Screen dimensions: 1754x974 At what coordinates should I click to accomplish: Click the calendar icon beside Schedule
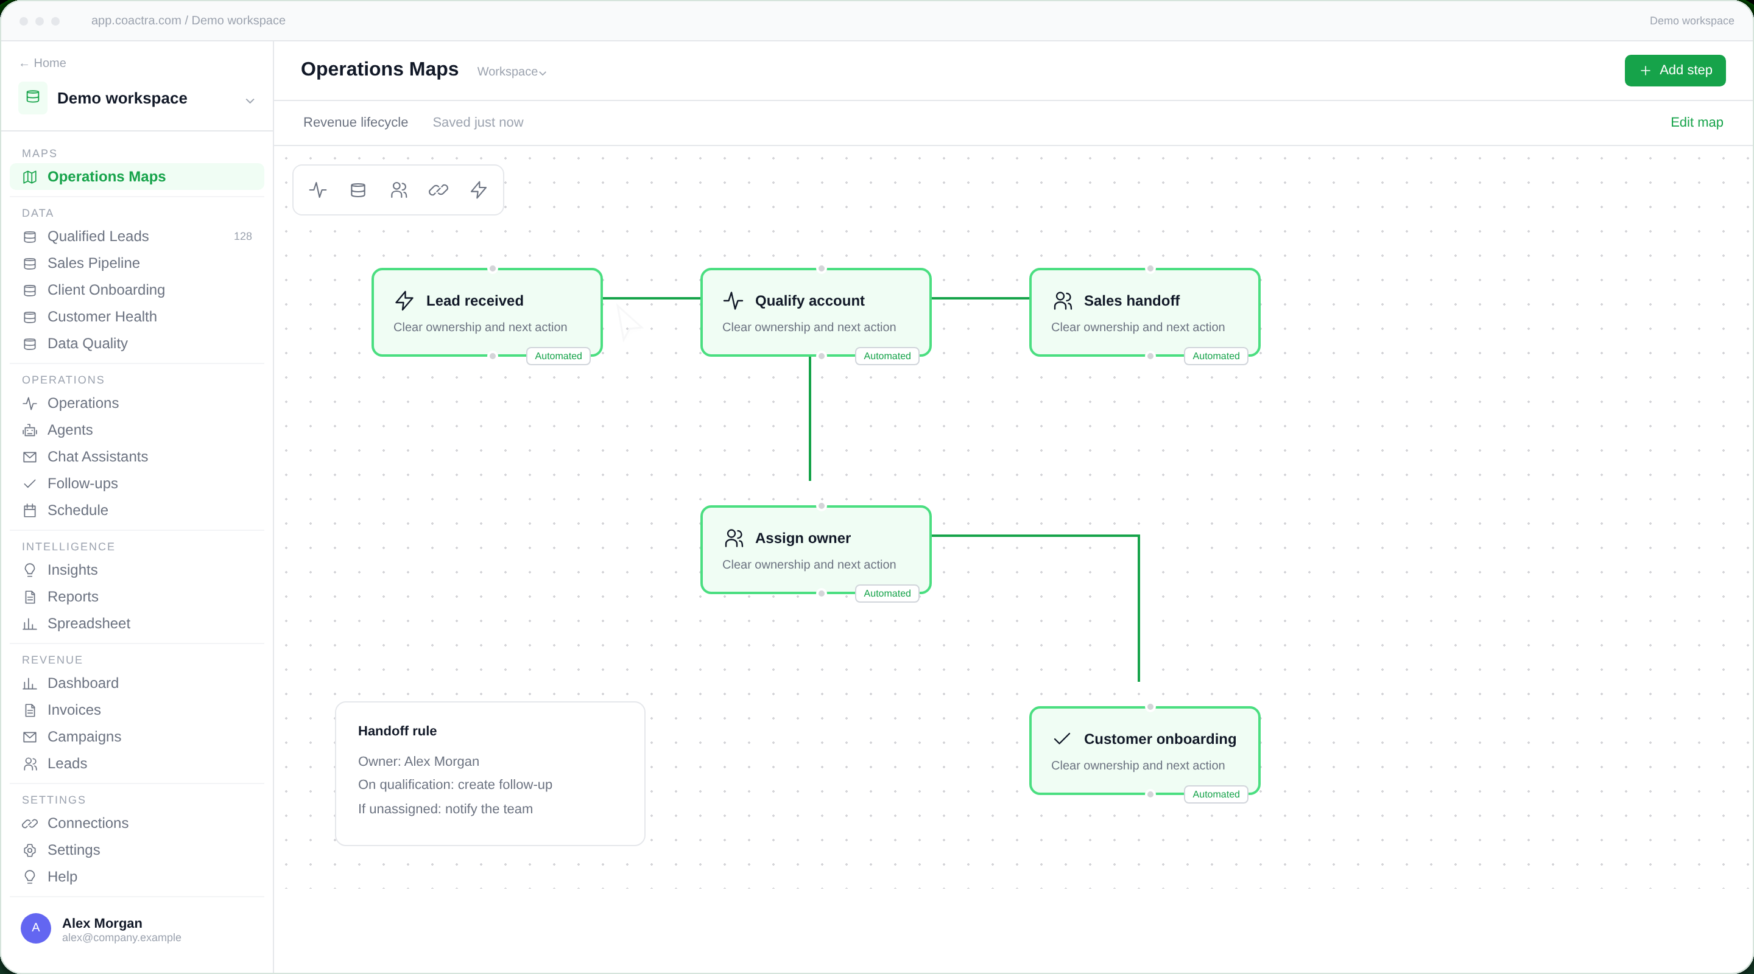30,511
